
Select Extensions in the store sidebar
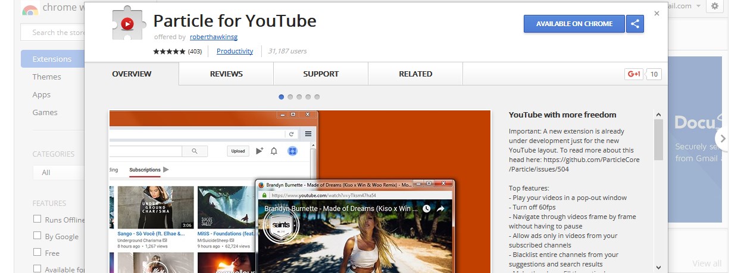[52, 59]
